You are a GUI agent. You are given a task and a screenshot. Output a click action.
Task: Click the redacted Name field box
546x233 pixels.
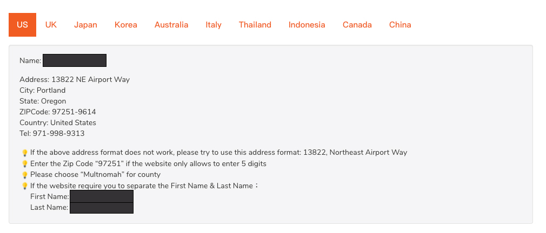(75, 60)
